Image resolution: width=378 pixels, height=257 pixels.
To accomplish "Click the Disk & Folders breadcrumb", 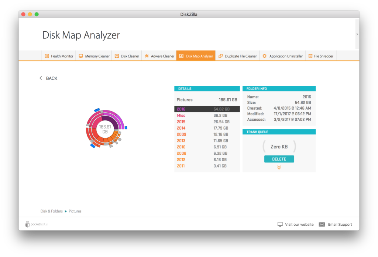I will pyautogui.click(x=52, y=211).
